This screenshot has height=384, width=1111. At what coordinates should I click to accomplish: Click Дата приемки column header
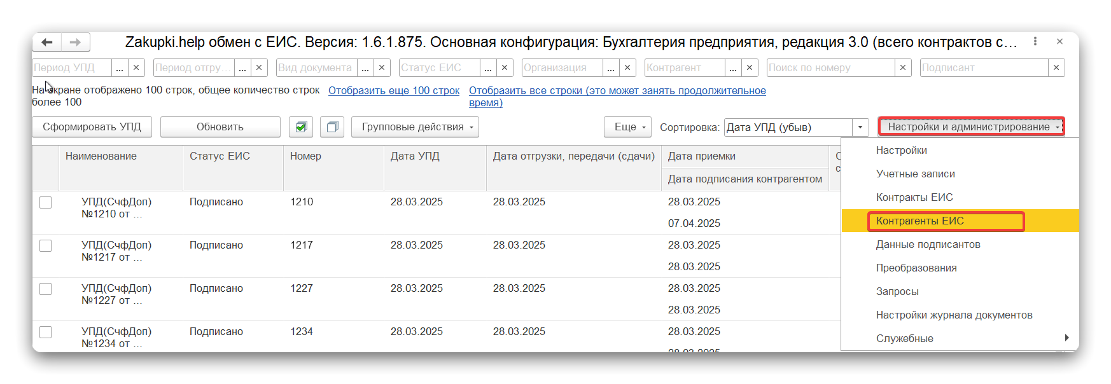click(746, 156)
